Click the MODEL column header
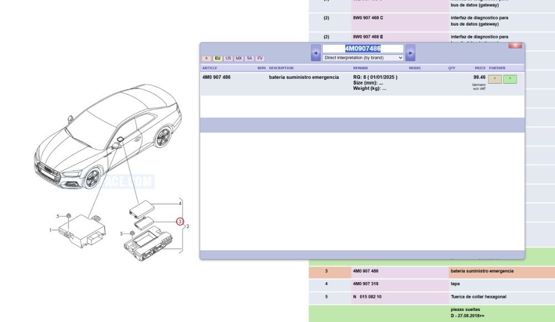Screen dimensions: 555x322 (x=415, y=68)
